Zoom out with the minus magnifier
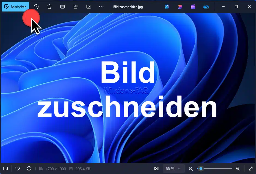 [190, 169]
